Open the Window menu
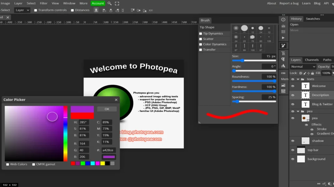The width and height of the screenshot is (334, 187). click(x=69, y=3)
